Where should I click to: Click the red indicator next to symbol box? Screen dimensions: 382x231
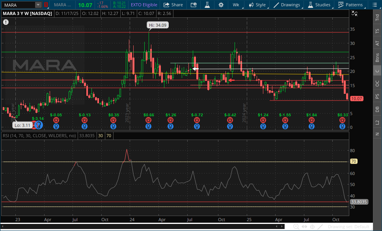pyautogui.click(x=46, y=5)
